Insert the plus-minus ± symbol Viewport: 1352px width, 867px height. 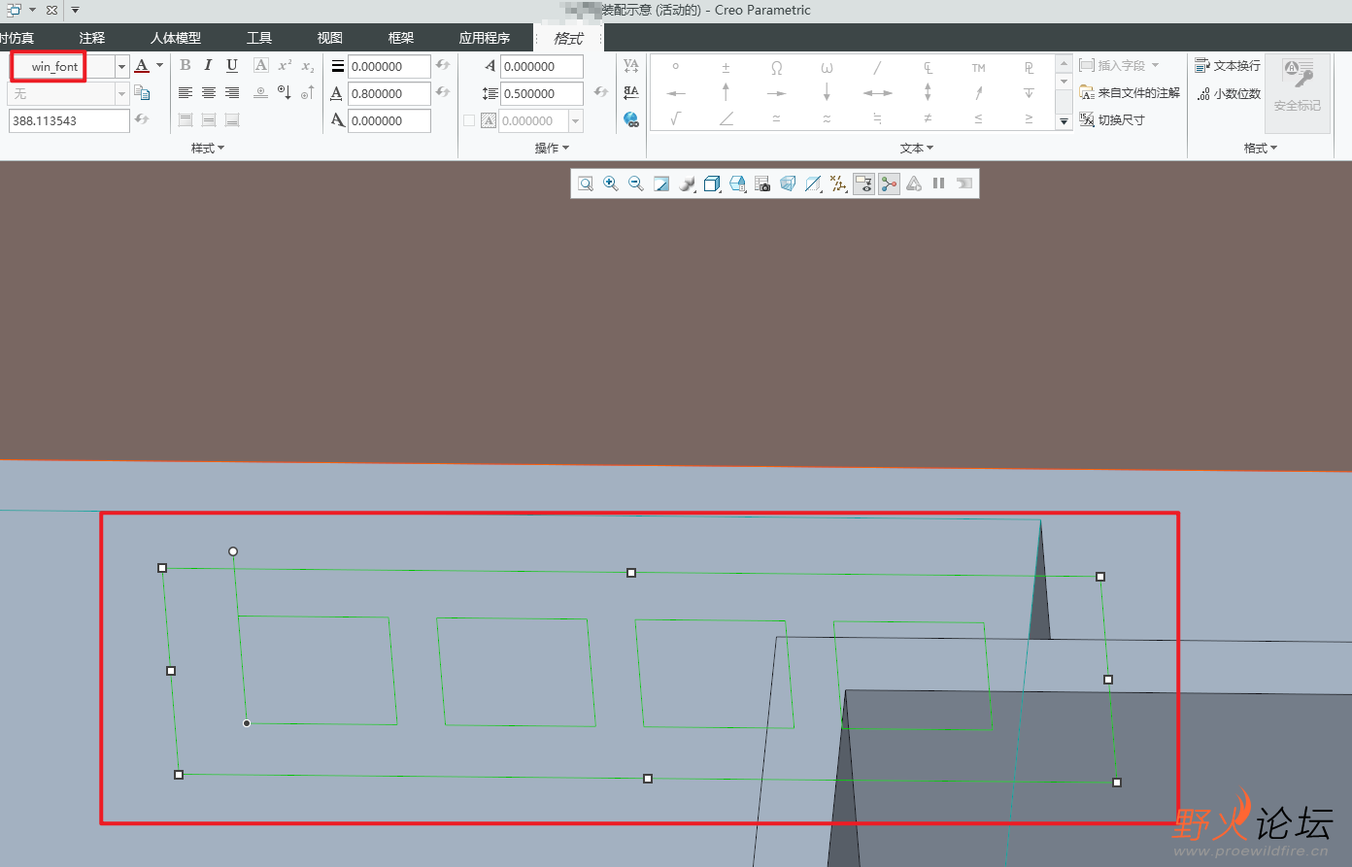726,67
